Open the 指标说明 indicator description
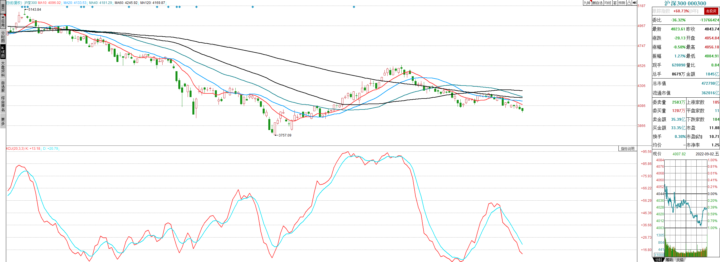Screen dimensions: 720x262 click(627, 149)
